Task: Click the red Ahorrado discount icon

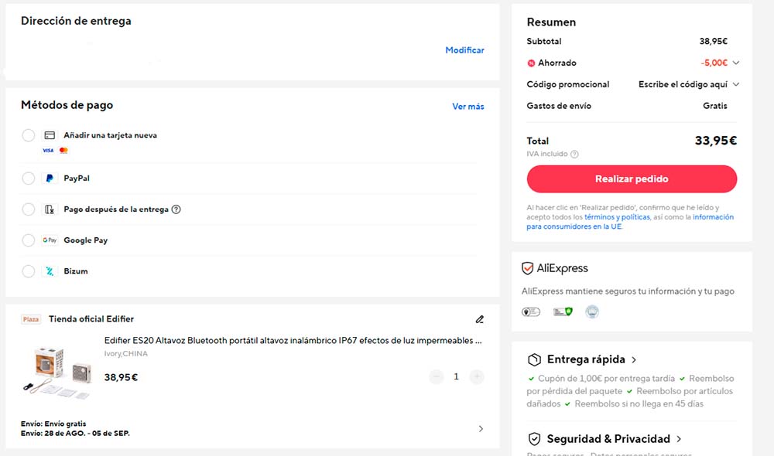Action: coord(531,63)
